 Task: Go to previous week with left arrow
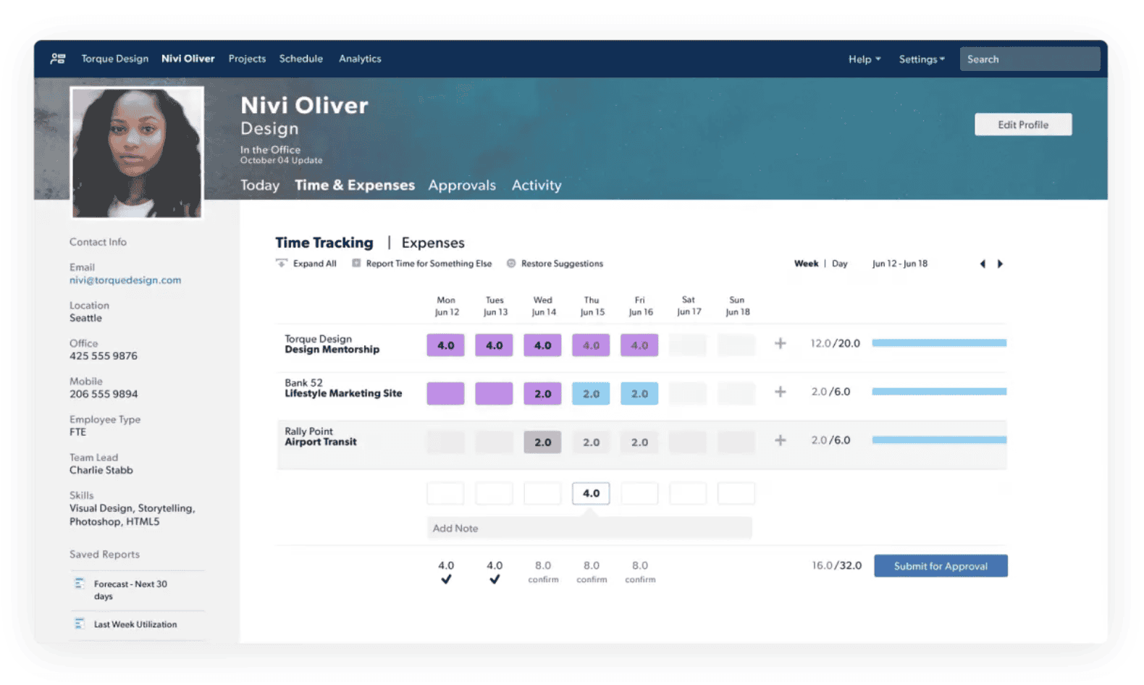coord(983,264)
